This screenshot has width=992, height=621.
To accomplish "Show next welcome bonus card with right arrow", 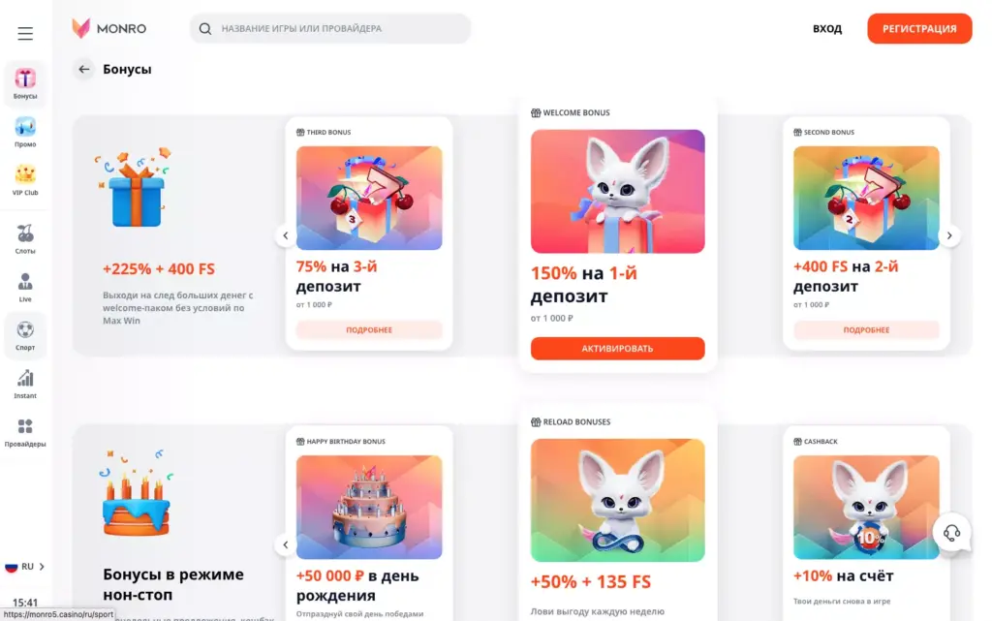I will pyautogui.click(x=949, y=235).
